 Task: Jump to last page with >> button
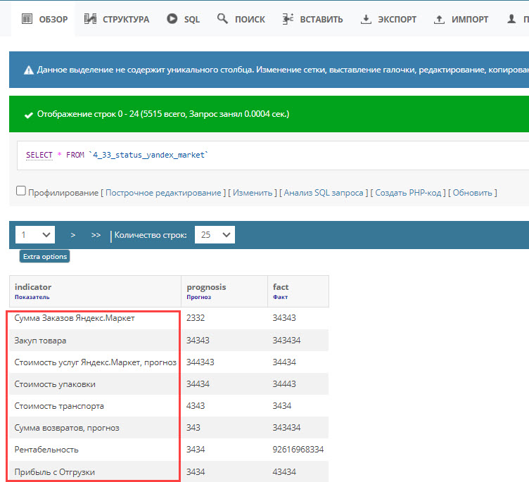click(96, 235)
